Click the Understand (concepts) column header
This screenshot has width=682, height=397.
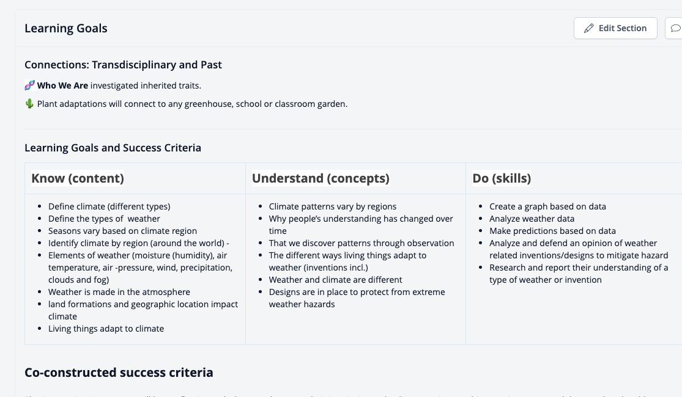[321, 178]
